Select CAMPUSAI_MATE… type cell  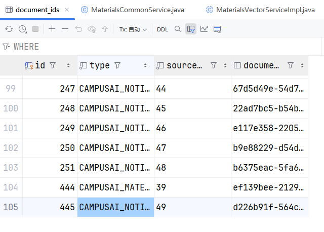[115, 187]
